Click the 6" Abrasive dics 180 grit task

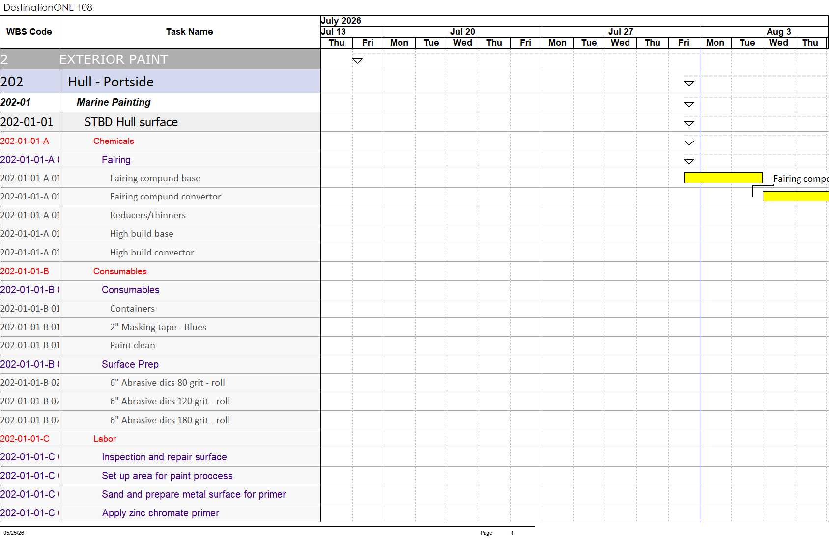pyautogui.click(x=170, y=420)
